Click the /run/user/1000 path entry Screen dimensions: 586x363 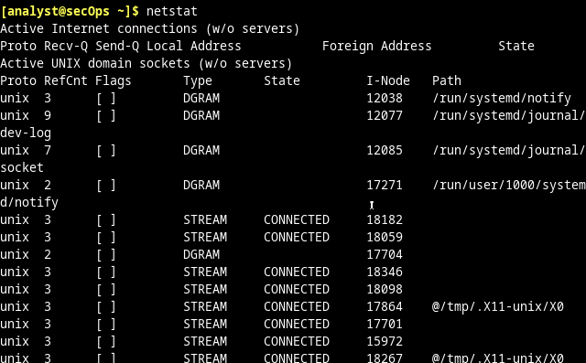(509, 185)
